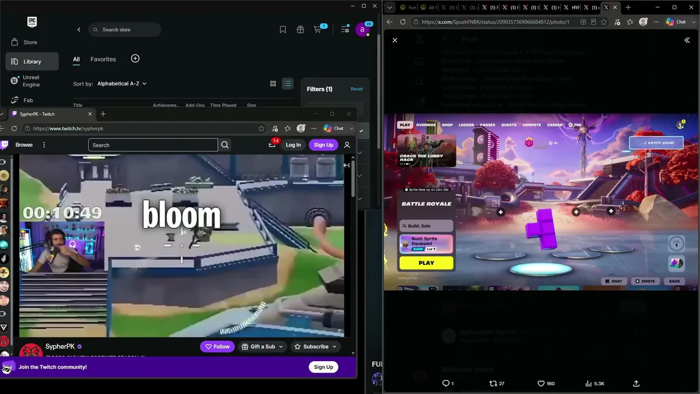Like the X post
The image size is (700, 394).
[546, 384]
